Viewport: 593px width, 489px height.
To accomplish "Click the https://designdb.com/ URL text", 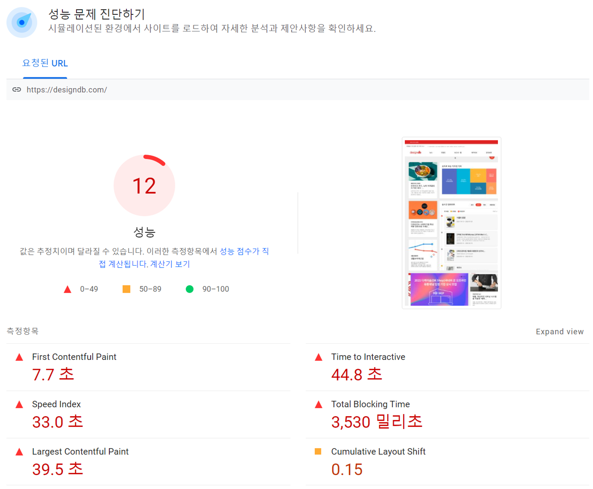I will (x=67, y=90).
